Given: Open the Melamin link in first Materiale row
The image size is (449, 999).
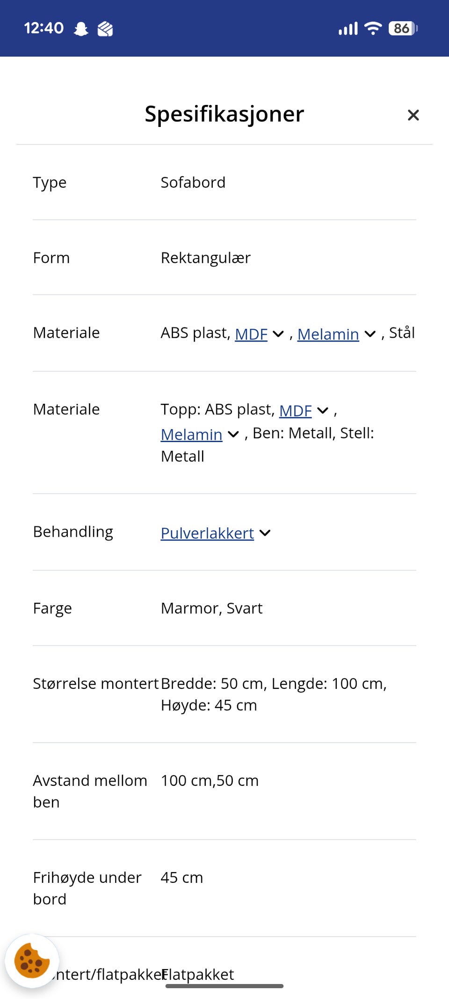Looking at the screenshot, I should click(x=328, y=334).
